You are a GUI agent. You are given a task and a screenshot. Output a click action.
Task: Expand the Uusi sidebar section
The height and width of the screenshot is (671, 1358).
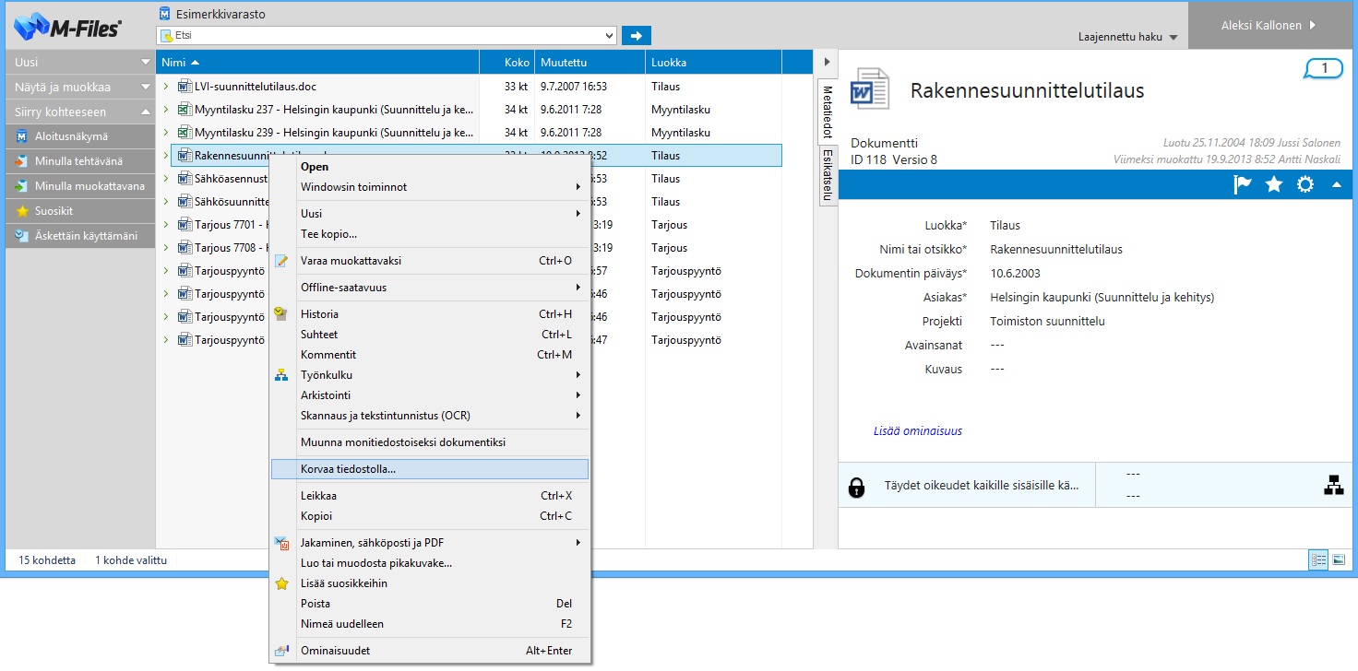point(80,62)
